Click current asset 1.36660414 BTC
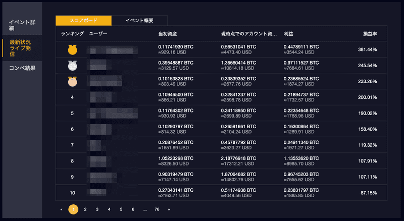This screenshot has width=404, height=221. [x=238, y=63]
